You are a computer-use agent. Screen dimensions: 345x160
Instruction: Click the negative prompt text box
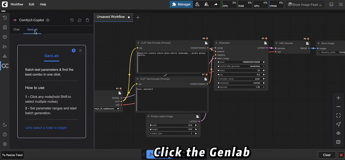click(172, 99)
